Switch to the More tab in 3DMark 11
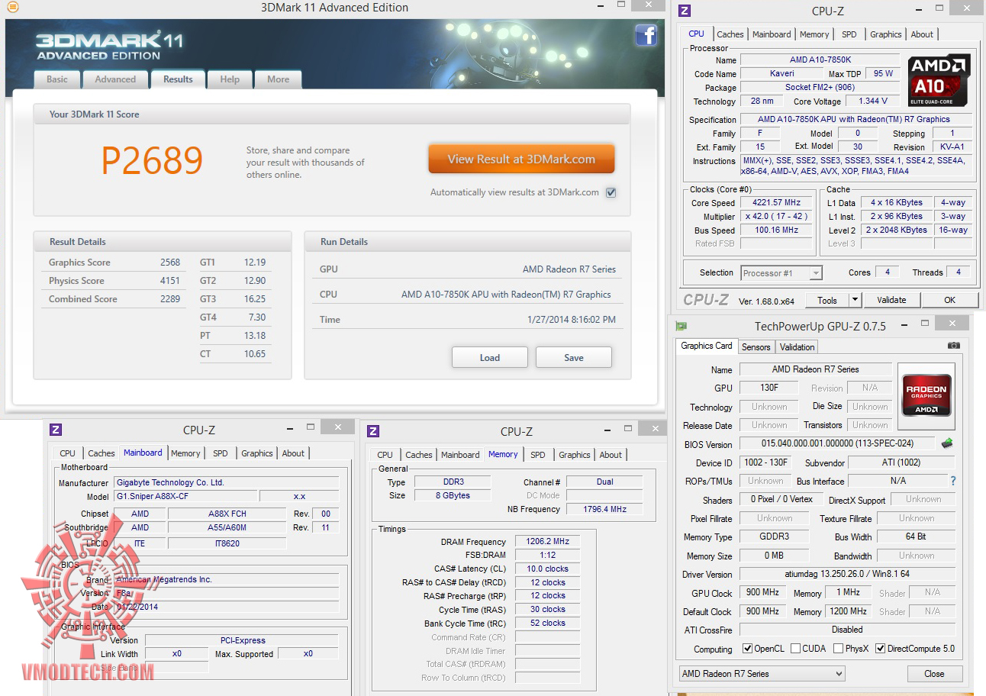Image resolution: width=986 pixels, height=696 pixels. point(279,79)
